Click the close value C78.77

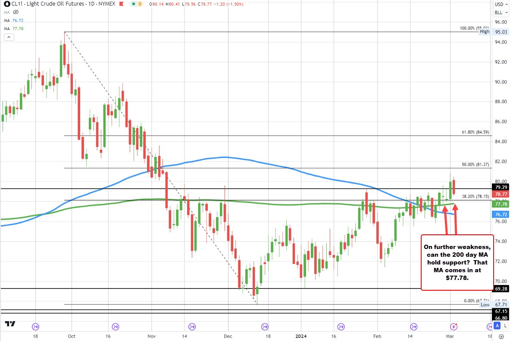click(205, 4)
